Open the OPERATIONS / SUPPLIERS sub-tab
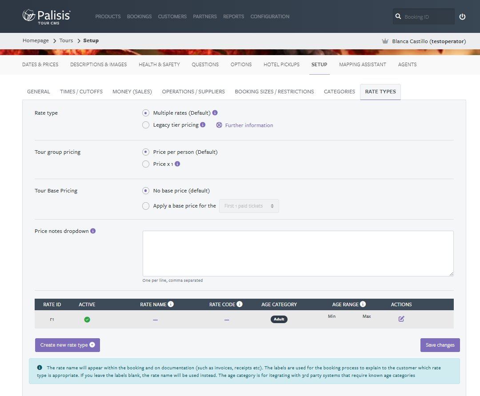This screenshot has height=396, width=480. [193, 92]
